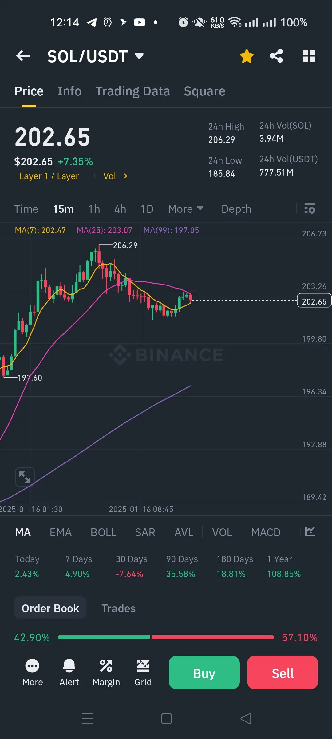
Task: Tap the red sell ratio bar
Action: pos(213,637)
